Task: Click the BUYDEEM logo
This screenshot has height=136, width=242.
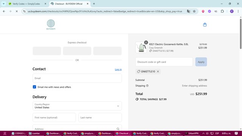Action: click(x=51, y=25)
